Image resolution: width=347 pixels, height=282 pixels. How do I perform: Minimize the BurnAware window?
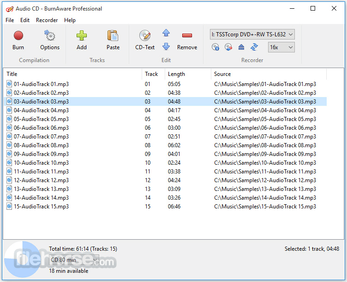click(292, 9)
